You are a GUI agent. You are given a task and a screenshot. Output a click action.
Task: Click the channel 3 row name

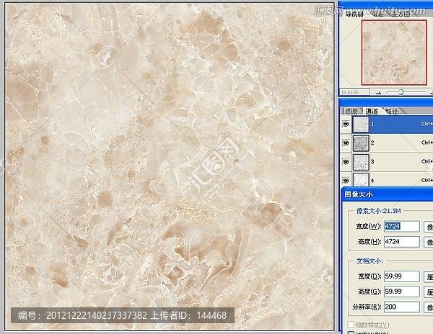(372, 162)
